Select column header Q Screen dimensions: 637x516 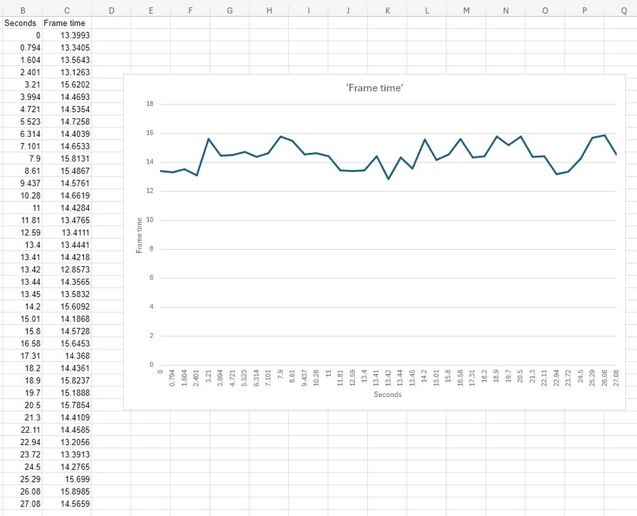click(x=623, y=10)
